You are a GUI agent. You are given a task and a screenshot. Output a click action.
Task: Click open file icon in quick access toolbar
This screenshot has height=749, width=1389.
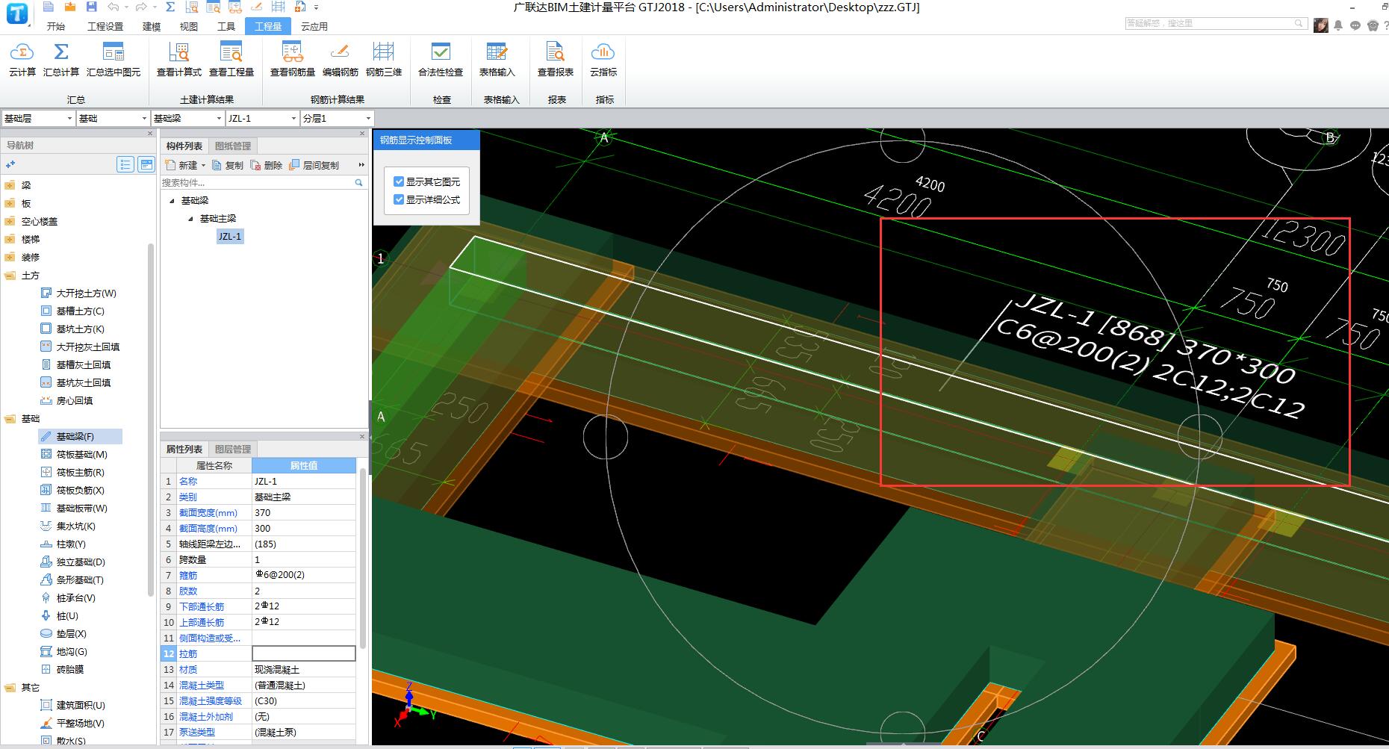(69, 7)
